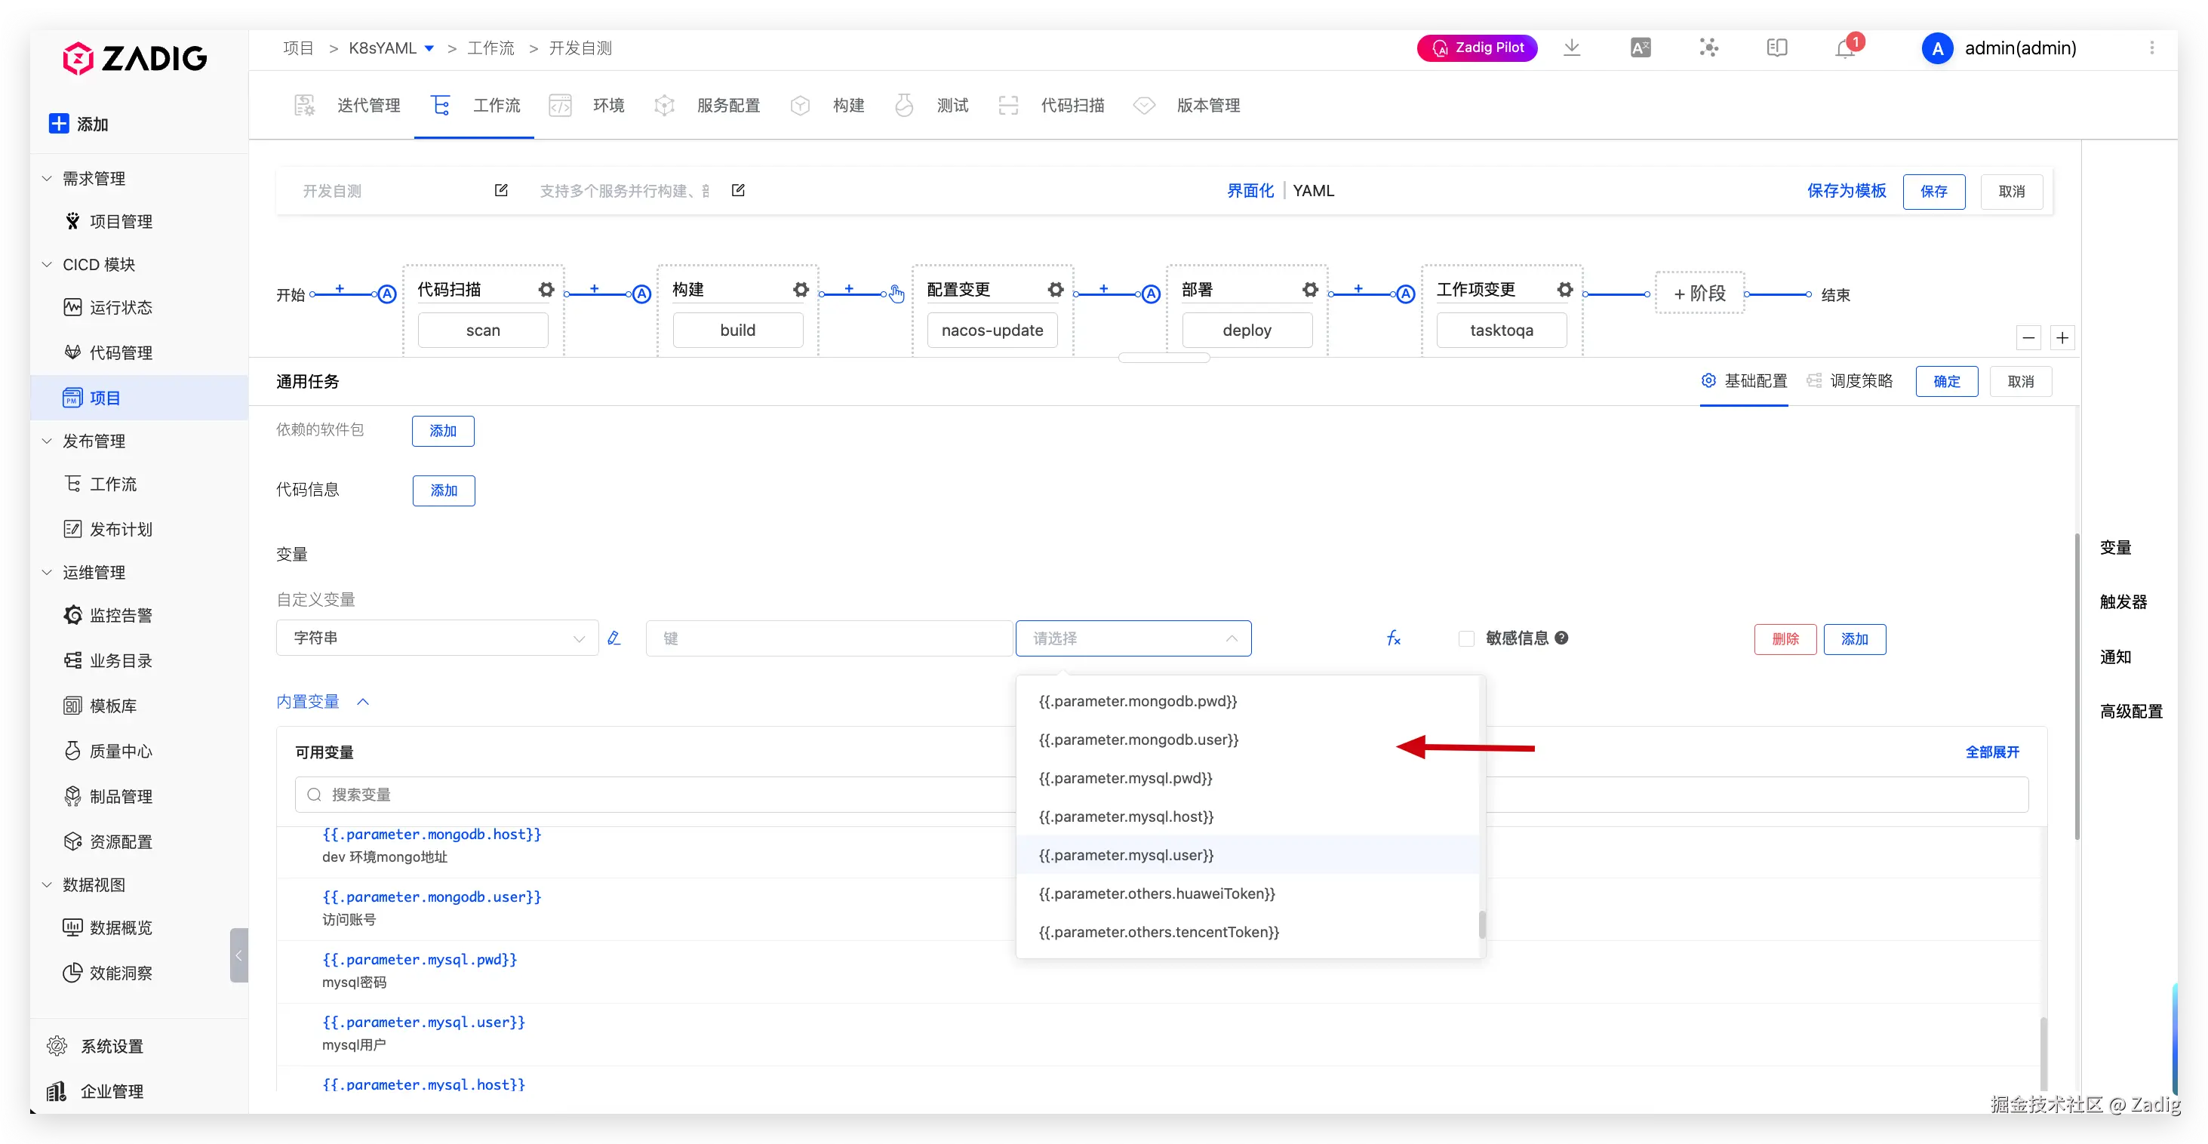Screen dimensions: 2208x1144
Task: Select the nacos-update job
Action: (992, 330)
